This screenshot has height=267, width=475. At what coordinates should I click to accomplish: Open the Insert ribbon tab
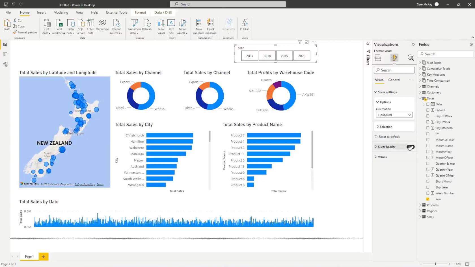click(41, 12)
